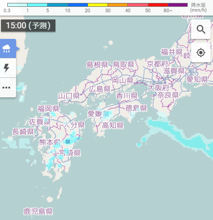
Task: Click the 福岡県 prefecture label
Action: (x=48, y=109)
